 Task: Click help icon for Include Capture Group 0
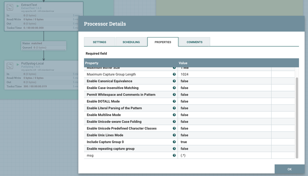click(174, 142)
